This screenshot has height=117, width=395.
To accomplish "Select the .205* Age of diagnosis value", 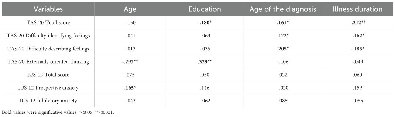I will point(283,49).
